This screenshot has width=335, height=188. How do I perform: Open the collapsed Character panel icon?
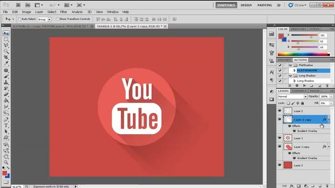point(272,72)
